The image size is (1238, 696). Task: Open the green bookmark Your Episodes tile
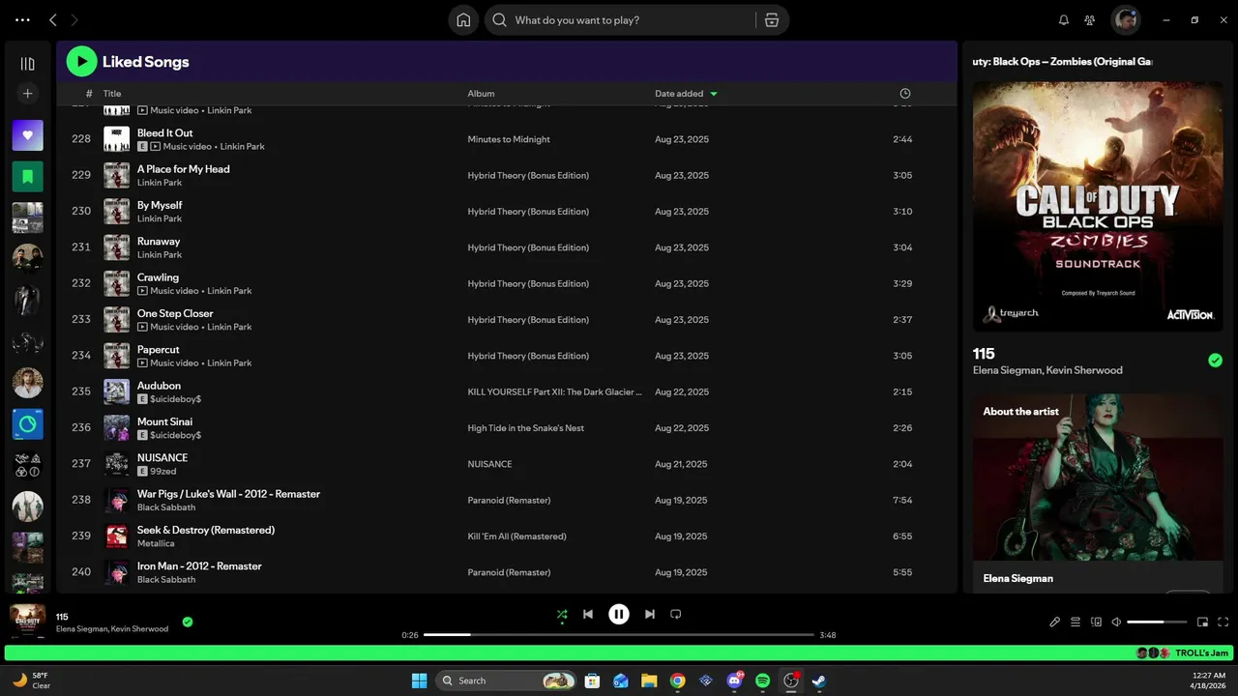27,177
